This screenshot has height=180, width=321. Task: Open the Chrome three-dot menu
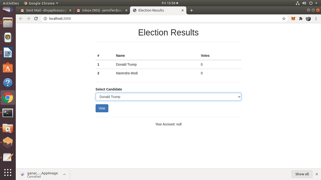pyautogui.click(x=316, y=18)
